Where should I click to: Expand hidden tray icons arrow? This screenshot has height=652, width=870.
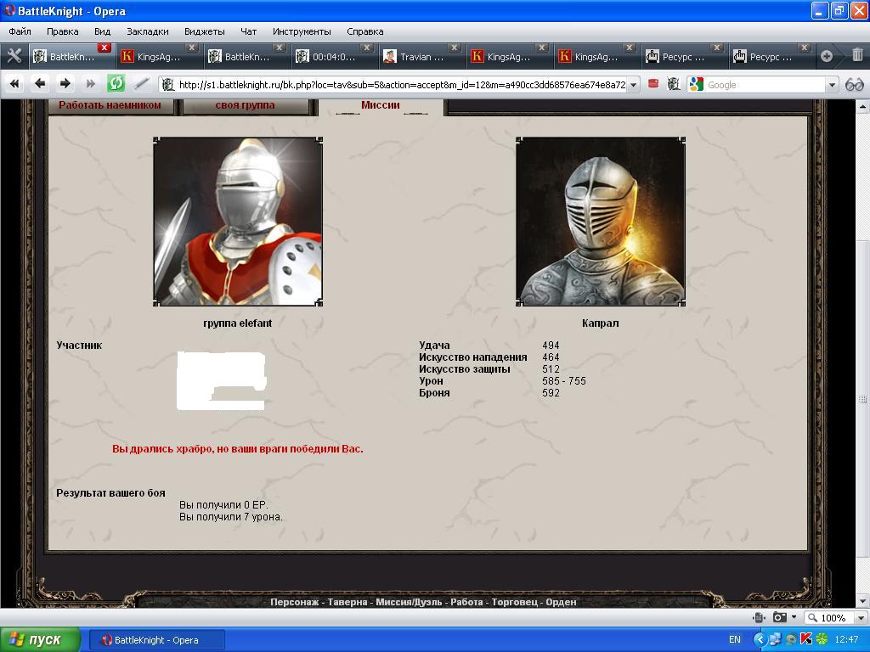point(760,639)
